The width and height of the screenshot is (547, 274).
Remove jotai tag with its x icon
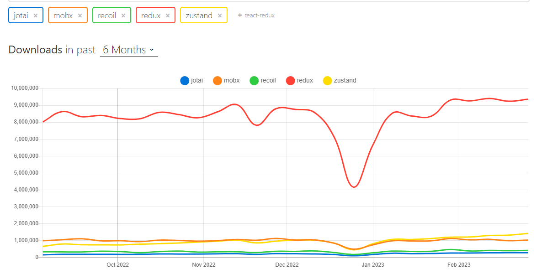pos(36,16)
